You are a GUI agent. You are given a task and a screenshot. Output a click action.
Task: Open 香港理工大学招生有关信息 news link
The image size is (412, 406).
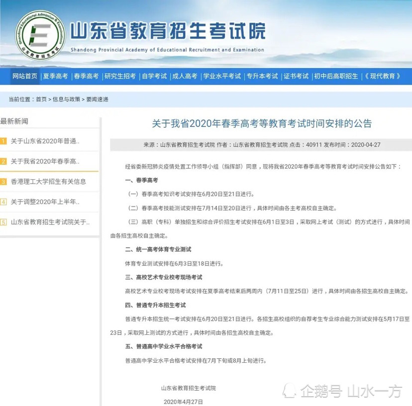coord(48,182)
